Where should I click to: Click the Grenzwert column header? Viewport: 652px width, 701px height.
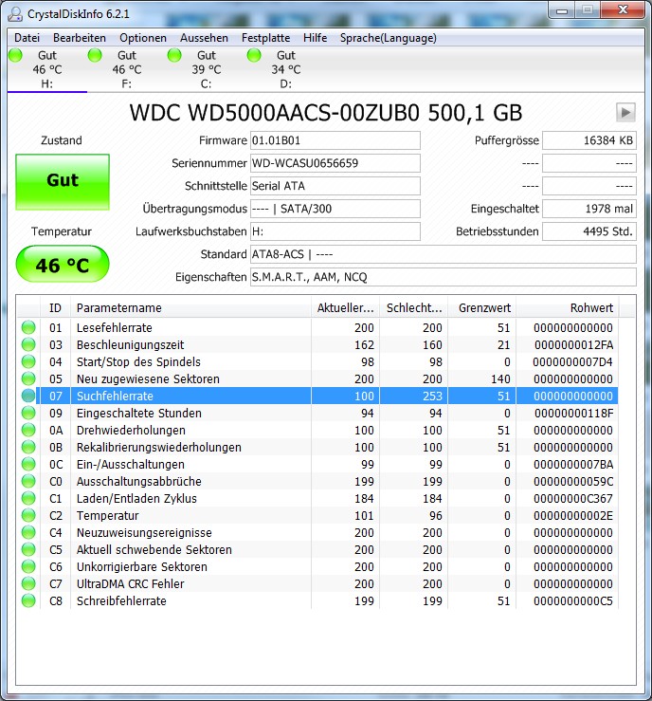pos(481,307)
